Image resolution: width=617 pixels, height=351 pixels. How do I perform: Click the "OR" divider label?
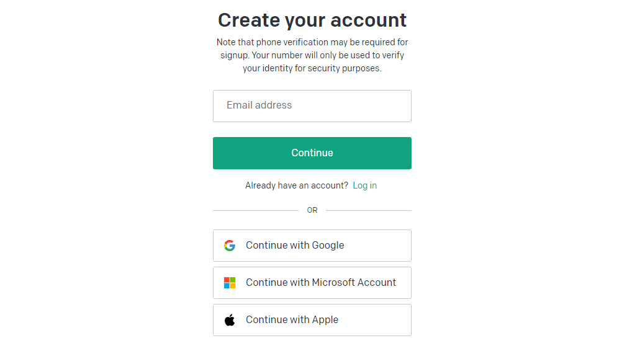point(312,210)
